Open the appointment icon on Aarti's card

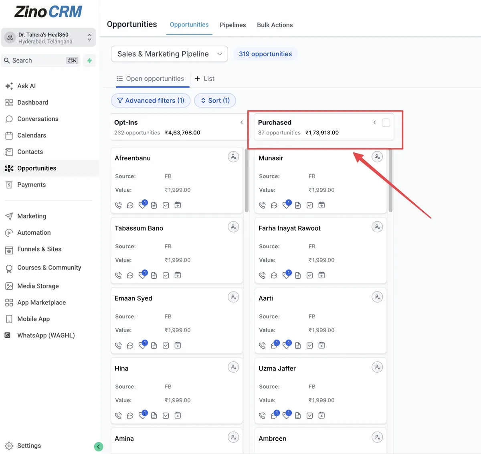coord(321,346)
